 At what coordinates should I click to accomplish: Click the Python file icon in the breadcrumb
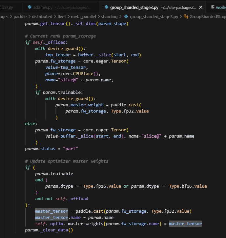[x=126, y=16]
